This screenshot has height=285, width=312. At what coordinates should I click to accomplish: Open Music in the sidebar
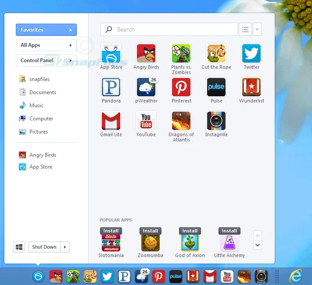click(31, 106)
